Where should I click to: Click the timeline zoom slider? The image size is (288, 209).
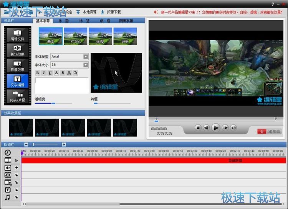click(x=45, y=145)
